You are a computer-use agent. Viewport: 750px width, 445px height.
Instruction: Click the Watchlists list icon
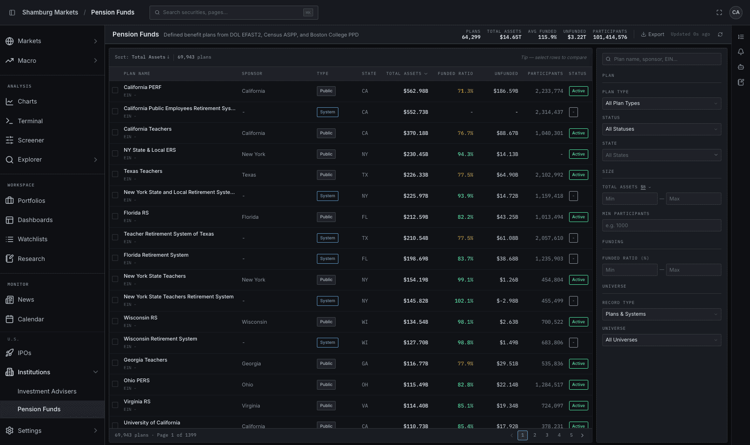pos(9,239)
